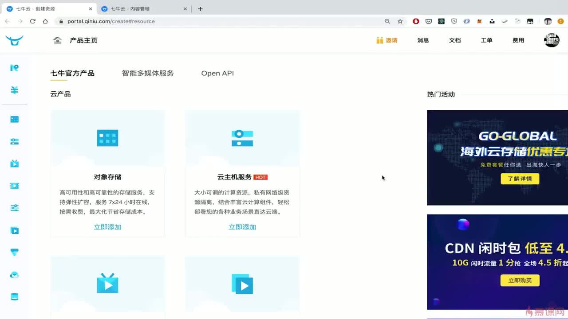568x319 pixels.
Task: Open the 邀请 header link
Action: [391, 40]
